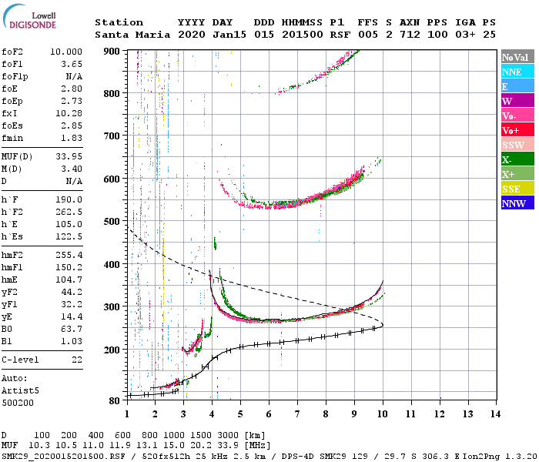Click the 80 km height axis label

click(115, 401)
